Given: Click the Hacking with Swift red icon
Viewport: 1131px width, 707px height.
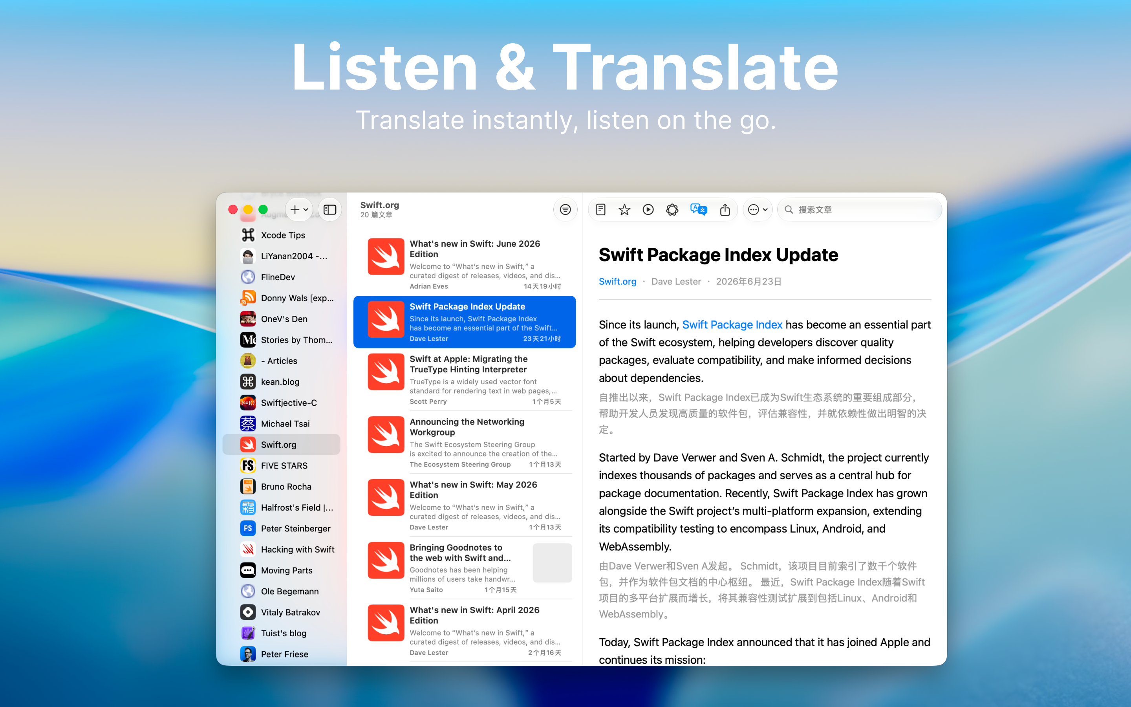Looking at the screenshot, I should 248,549.
